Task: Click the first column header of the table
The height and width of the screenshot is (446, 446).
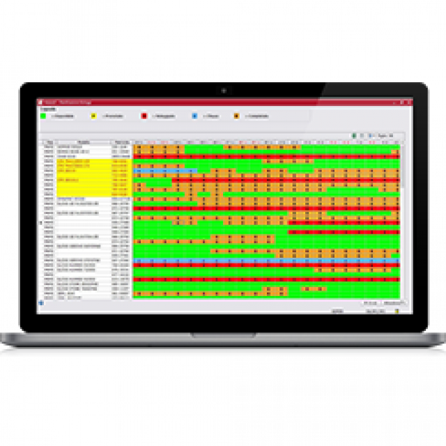Action: point(49,142)
